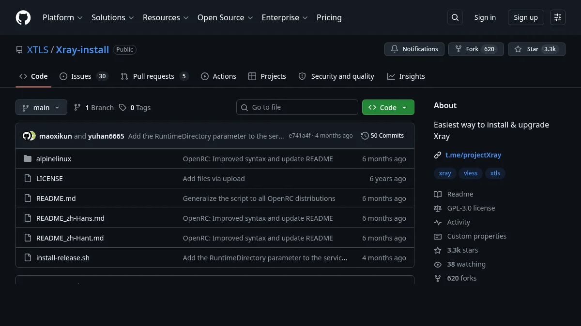Open the search magnifier icon
The height and width of the screenshot is (326, 581).
point(455,17)
